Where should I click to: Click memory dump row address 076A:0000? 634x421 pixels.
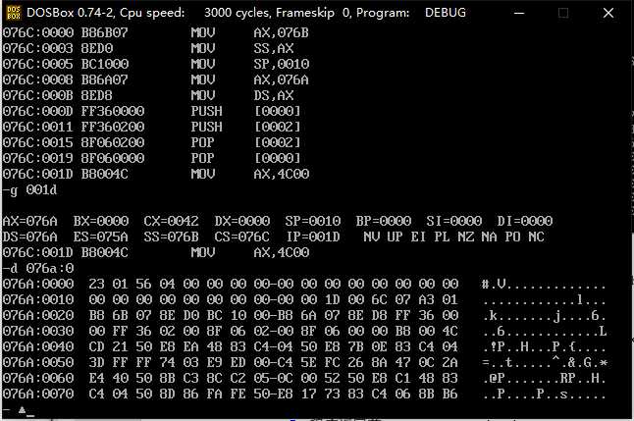[x=38, y=284]
